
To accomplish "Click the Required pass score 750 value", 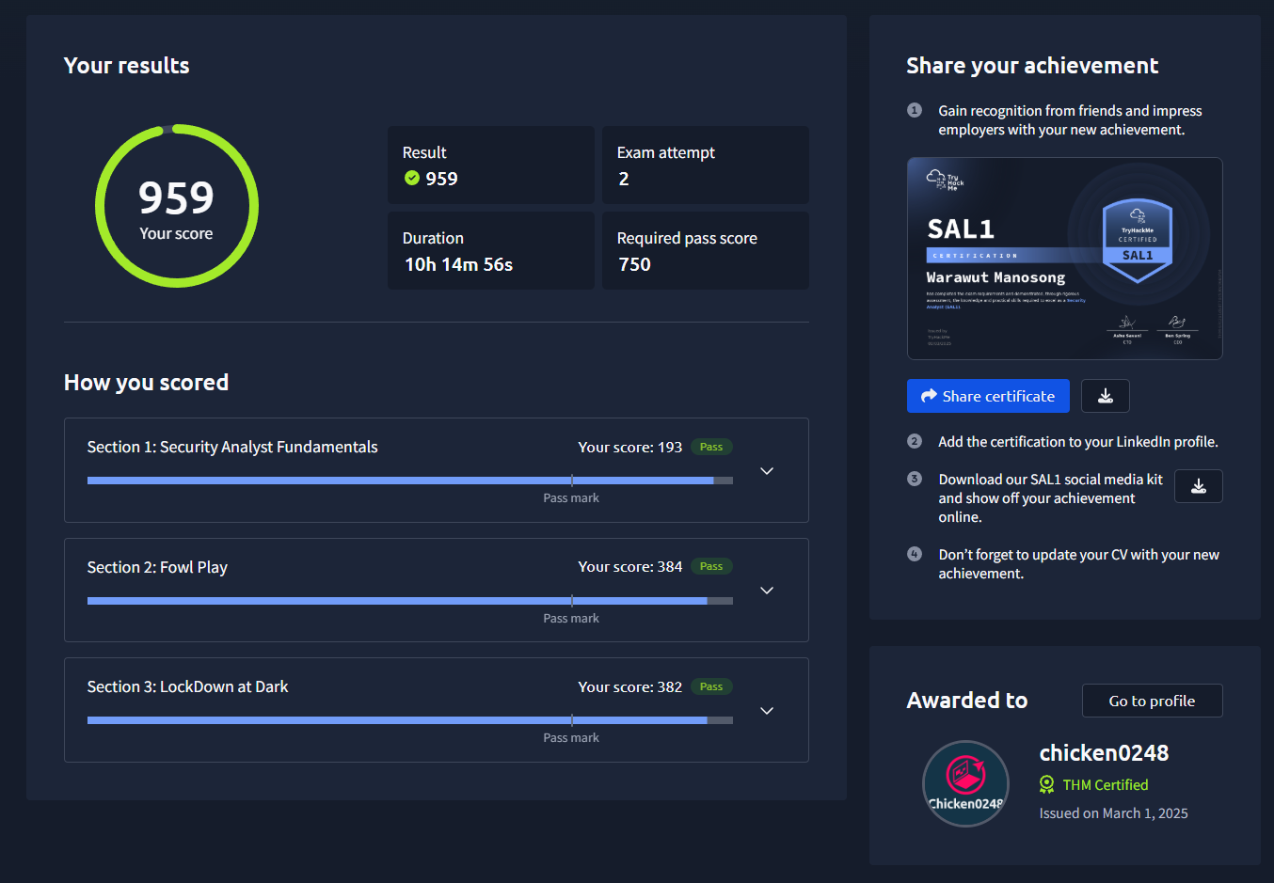I will click(x=634, y=264).
